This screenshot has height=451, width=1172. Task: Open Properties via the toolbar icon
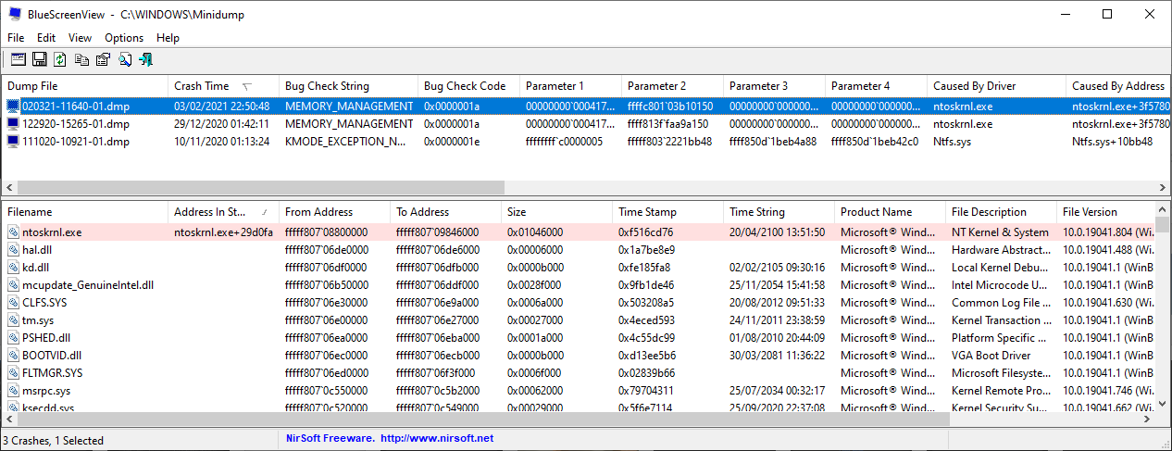click(103, 60)
